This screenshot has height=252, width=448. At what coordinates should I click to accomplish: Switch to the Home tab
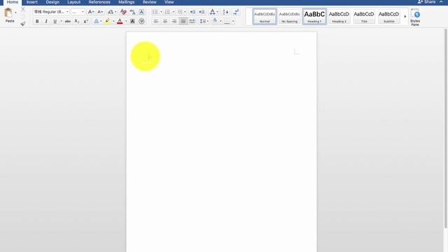point(13,2)
